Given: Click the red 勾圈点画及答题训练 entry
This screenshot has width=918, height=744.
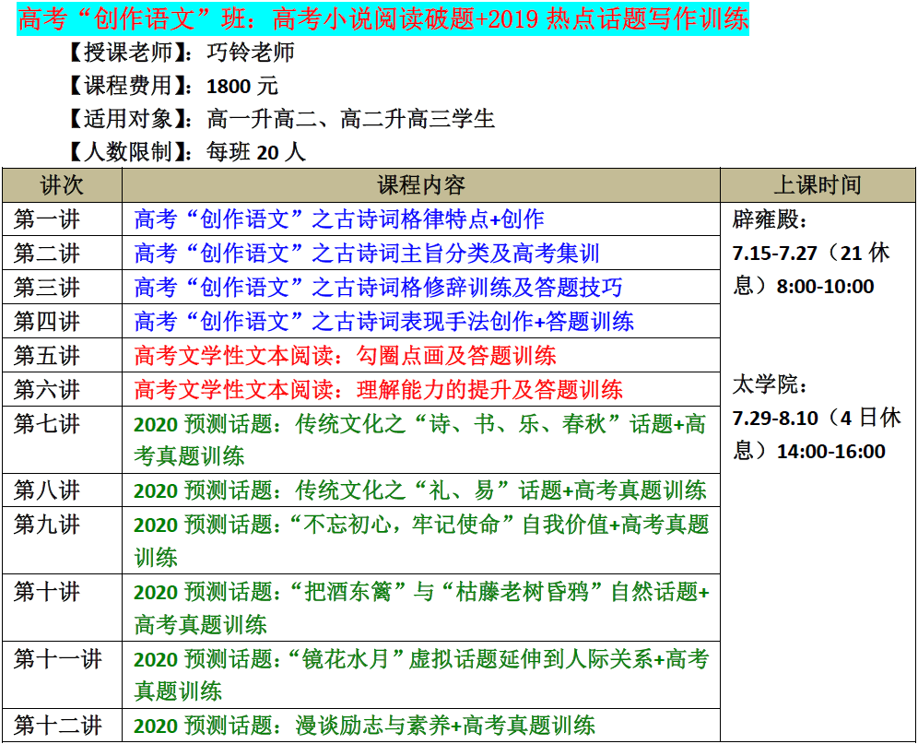Looking at the screenshot, I should (346, 356).
